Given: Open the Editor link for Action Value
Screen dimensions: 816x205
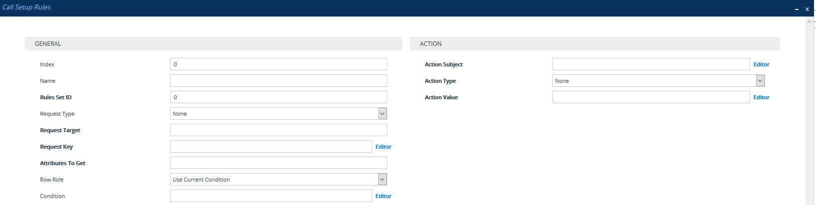Looking at the screenshot, I should click(x=761, y=97).
